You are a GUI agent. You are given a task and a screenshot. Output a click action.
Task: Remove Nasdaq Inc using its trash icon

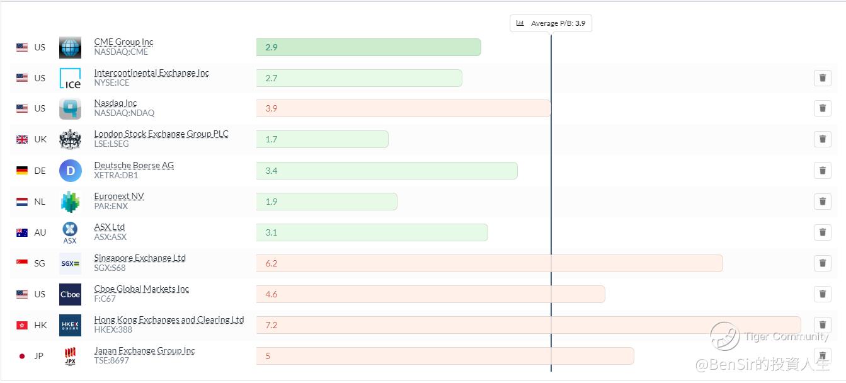click(x=822, y=108)
